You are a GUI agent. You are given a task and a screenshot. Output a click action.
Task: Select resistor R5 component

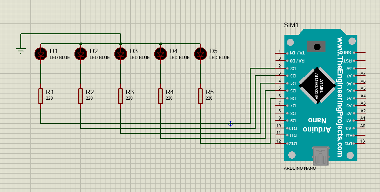pyautogui.click(x=200, y=96)
